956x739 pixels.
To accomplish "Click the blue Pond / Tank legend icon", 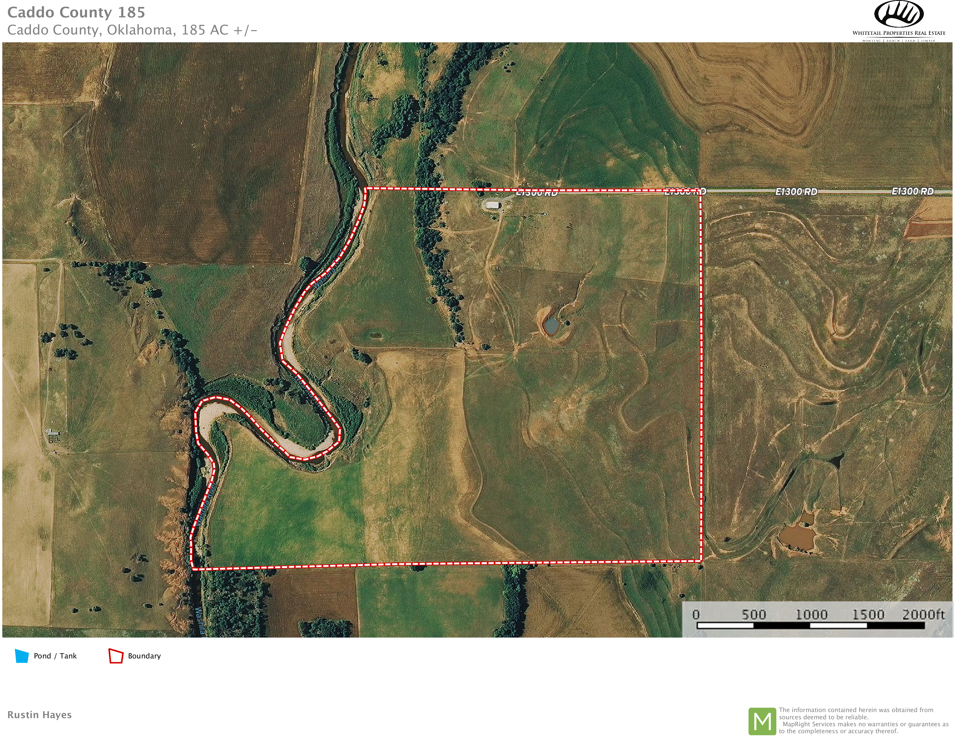I will [22, 655].
